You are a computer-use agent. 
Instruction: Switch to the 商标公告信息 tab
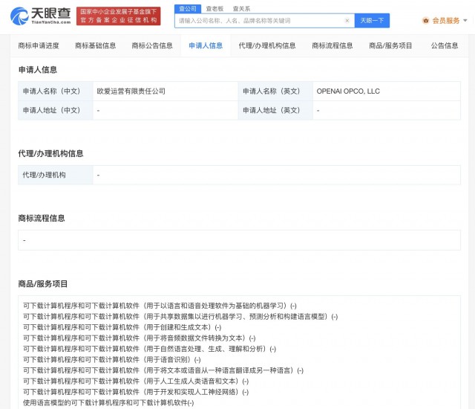coord(152,46)
